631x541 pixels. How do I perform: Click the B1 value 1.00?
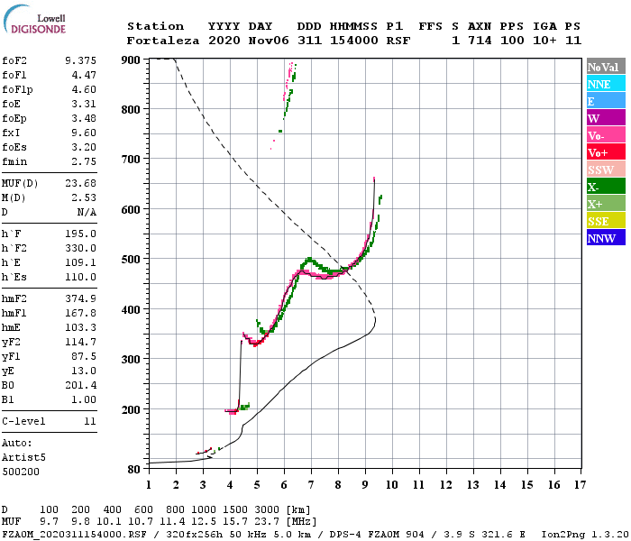[x=84, y=400]
